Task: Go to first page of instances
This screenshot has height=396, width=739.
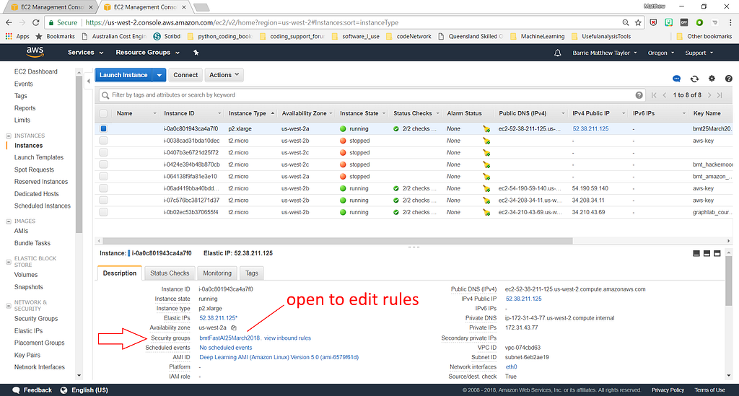Action: 654,95
